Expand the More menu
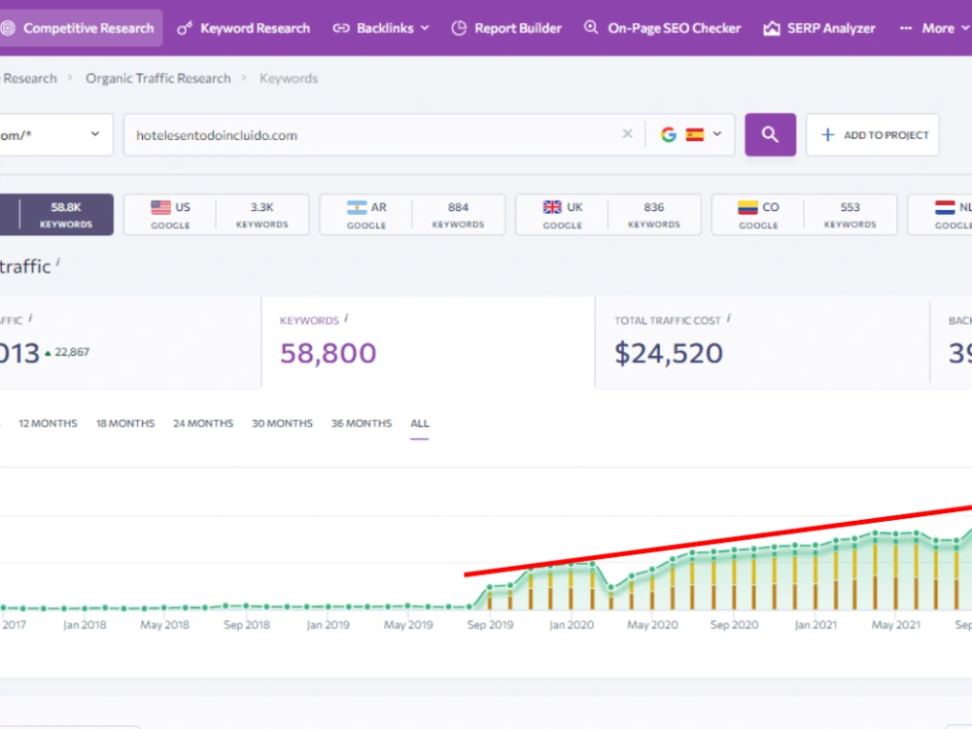Image resolution: width=972 pixels, height=729 pixels. 934,28
